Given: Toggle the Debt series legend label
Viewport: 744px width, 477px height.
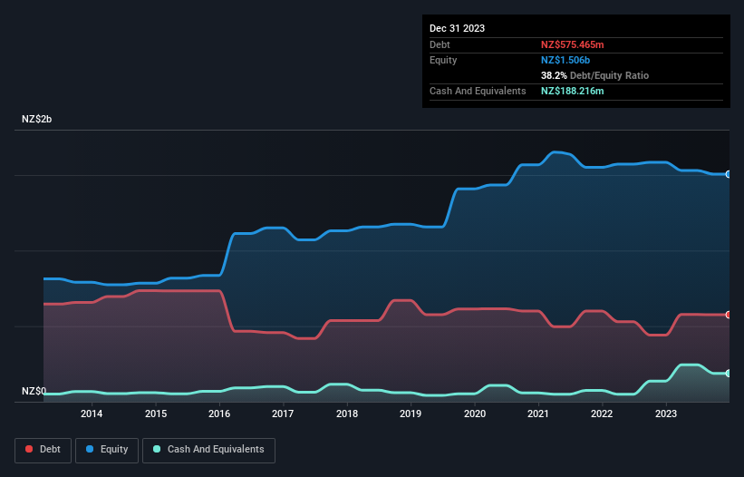Looking at the screenshot, I should (51, 450).
